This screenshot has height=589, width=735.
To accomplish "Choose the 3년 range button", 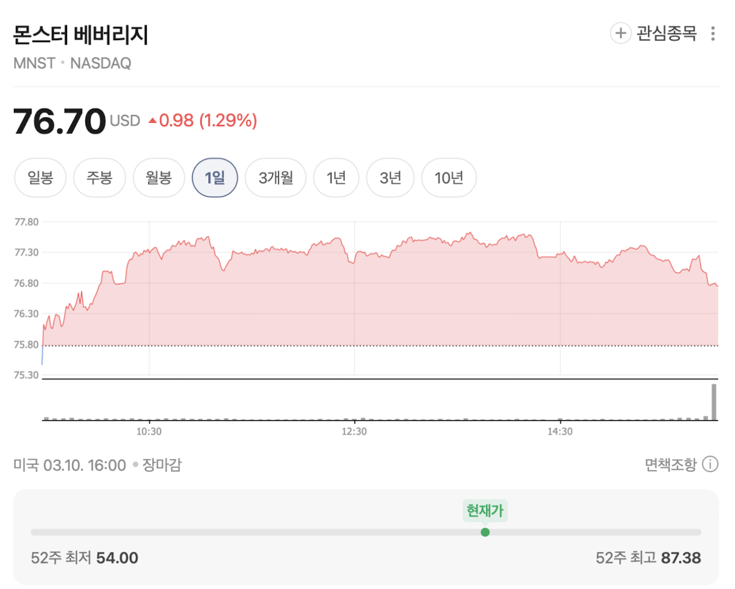I will pyautogui.click(x=390, y=178).
